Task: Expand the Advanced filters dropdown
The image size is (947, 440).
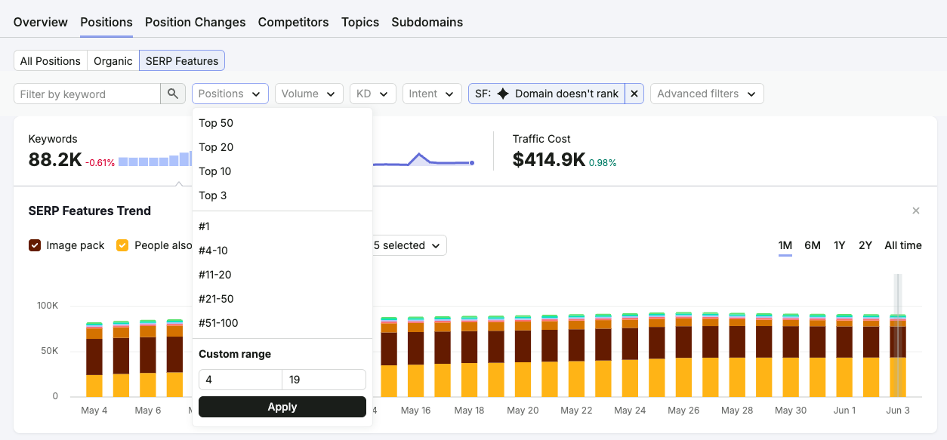Action: [707, 94]
